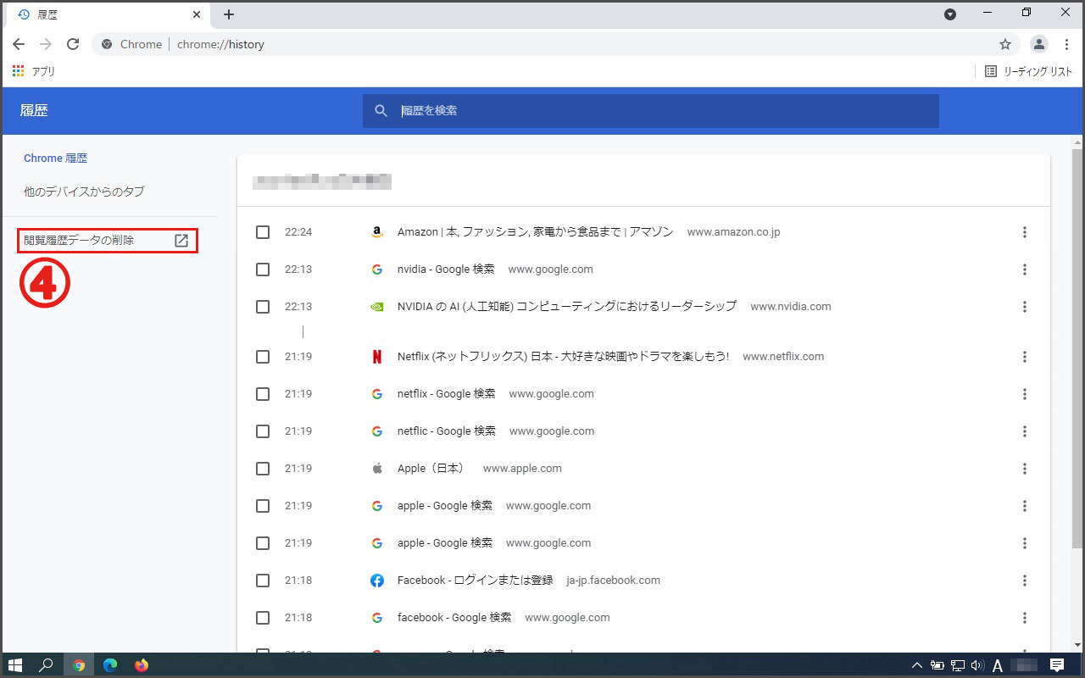
Task: Launch Firefox from the taskbar
Action: (x=142, y=665)
